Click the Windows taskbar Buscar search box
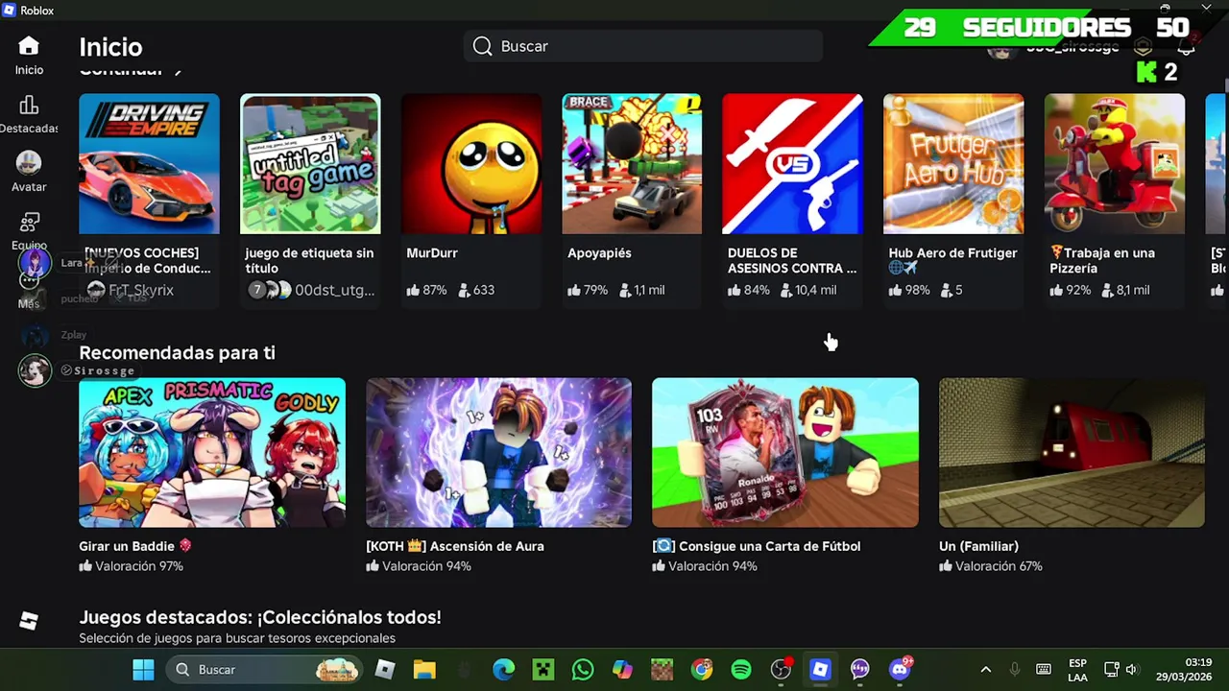 pyautogui.click(x=265, y=670)
